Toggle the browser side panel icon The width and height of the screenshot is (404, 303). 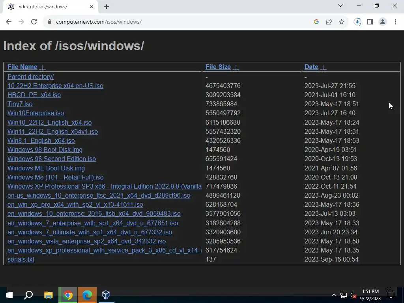tap(370, 22)
